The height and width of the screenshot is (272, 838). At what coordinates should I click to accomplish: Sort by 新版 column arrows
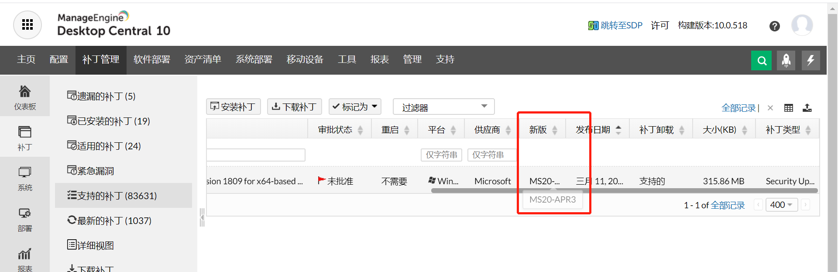pyautogui.click(x=555, y=130)
